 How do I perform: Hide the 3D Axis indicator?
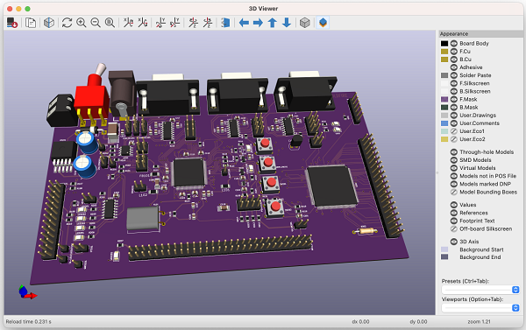click(x=454, y=242)
